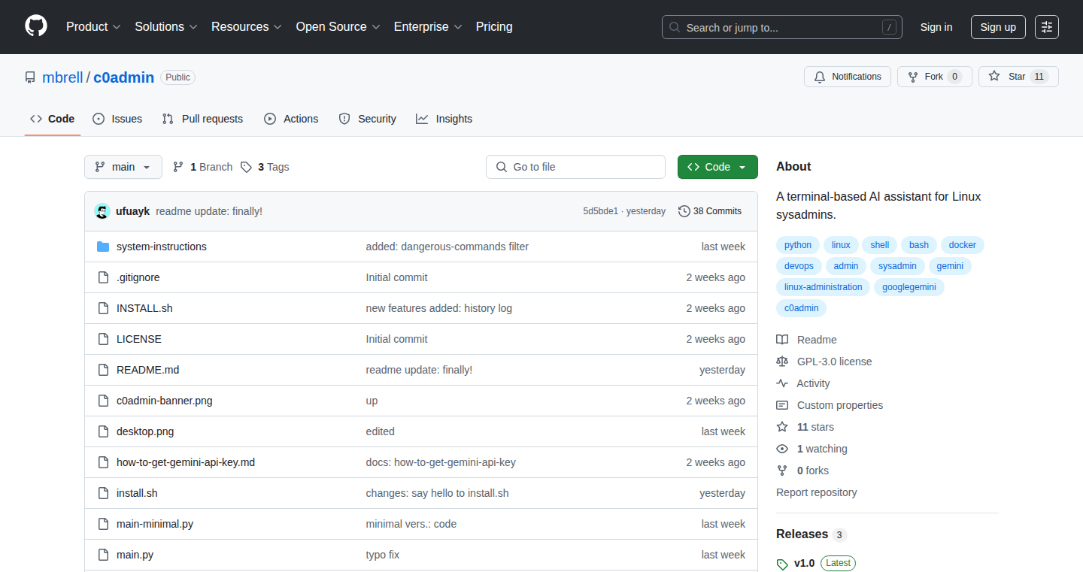The height and width of the screenshot is (572, 1083).
Task: Open the main branch selector dropdown
Action: [123, 167]
